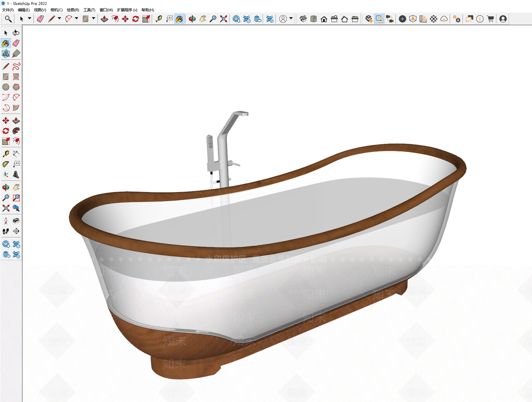
Task: Expand Select tool dropdown arrow
Action: click(29, 19)
